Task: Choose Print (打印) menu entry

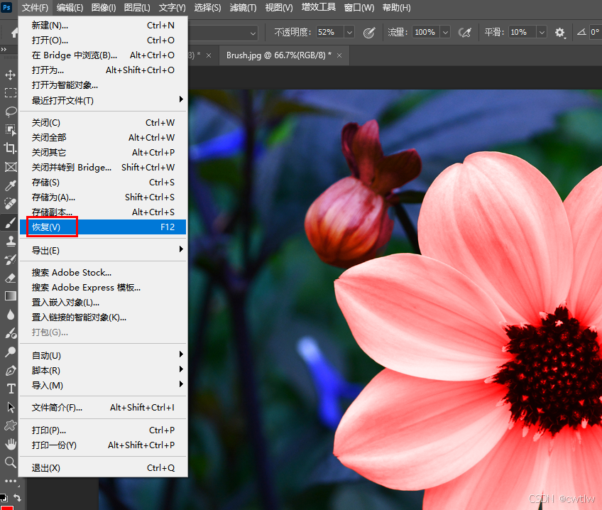Action: click(103, 430)
